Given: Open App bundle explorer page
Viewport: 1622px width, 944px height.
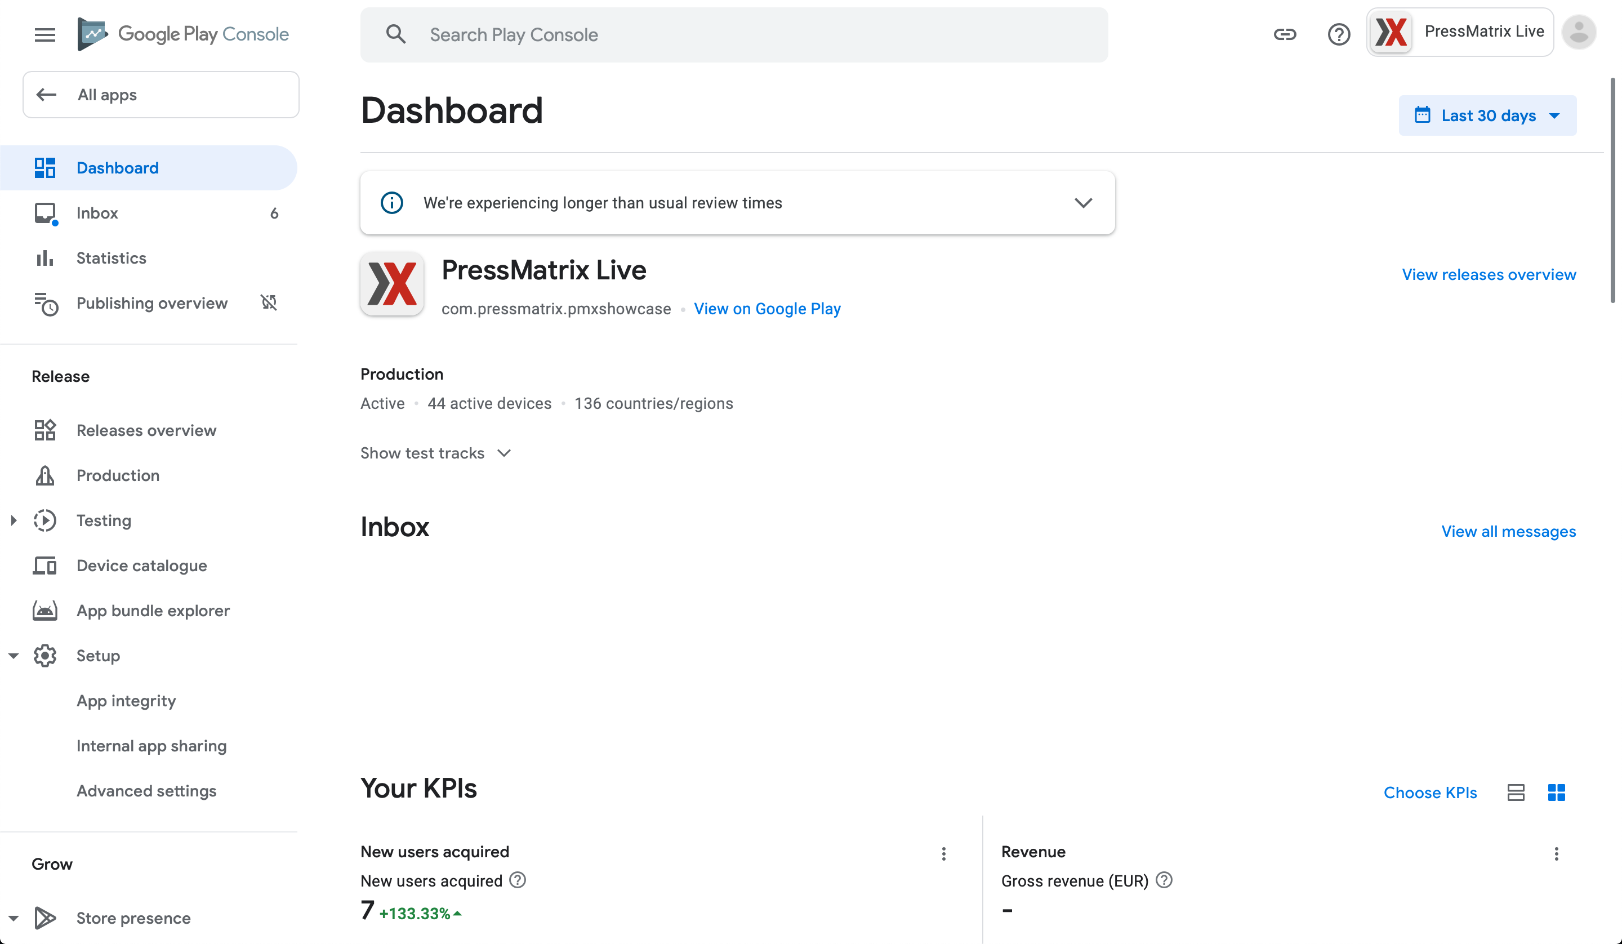Looking at the screenshot, I should point(149,611).
